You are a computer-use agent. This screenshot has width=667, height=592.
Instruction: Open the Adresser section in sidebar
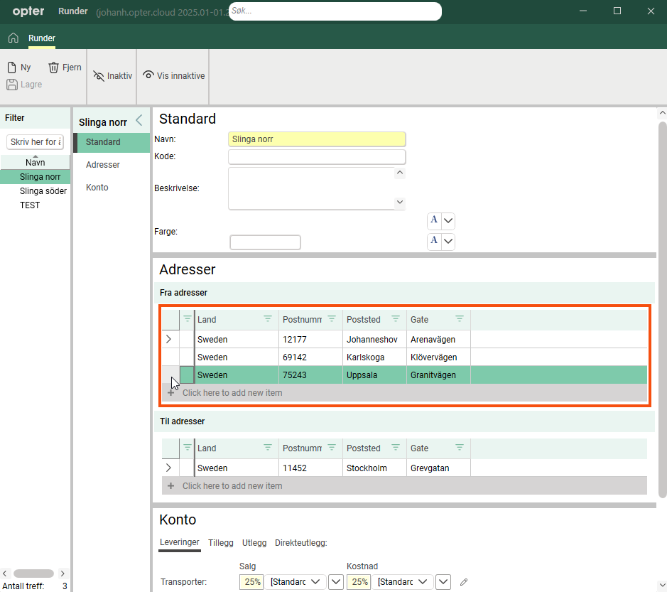coord(103,165)
